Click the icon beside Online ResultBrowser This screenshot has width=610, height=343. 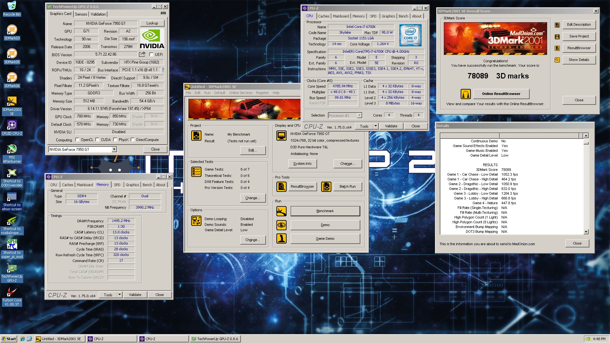(x=465, y=94)
